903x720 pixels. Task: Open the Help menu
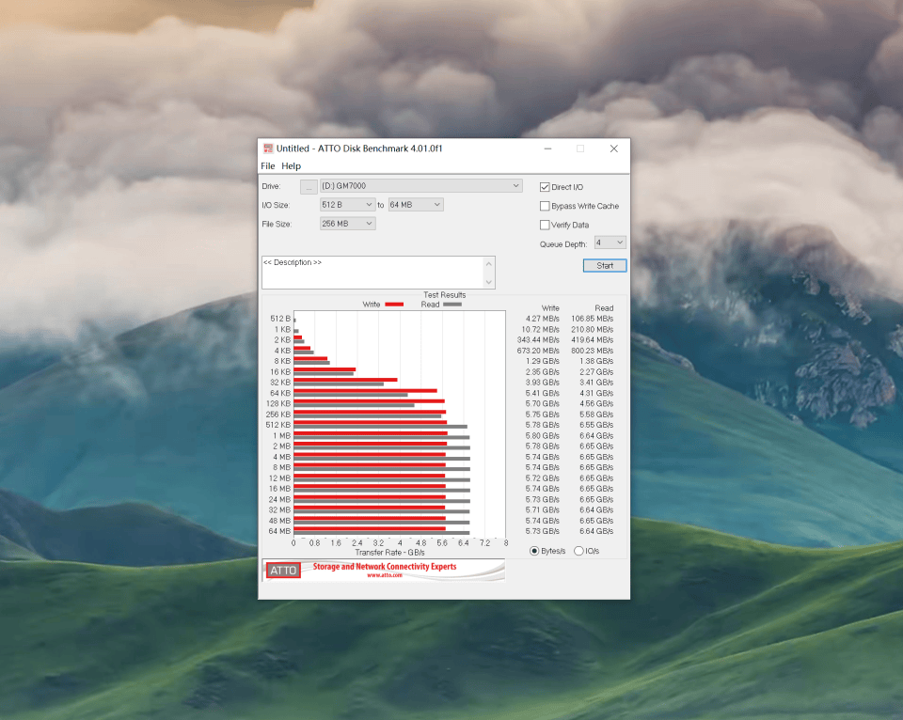[291, 165]
